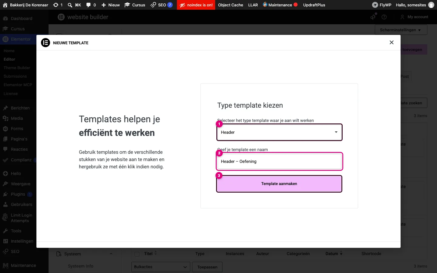Click the help question mark icon in header
Viewport: 437px width, 273px height.
coord(384,17)
